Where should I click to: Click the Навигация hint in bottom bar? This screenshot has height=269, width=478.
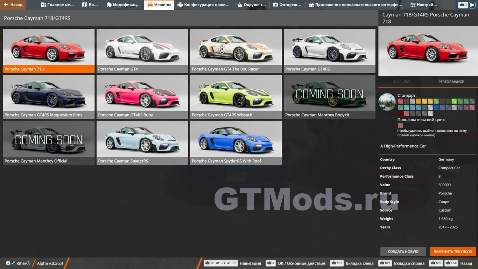[x=250, y=263]
